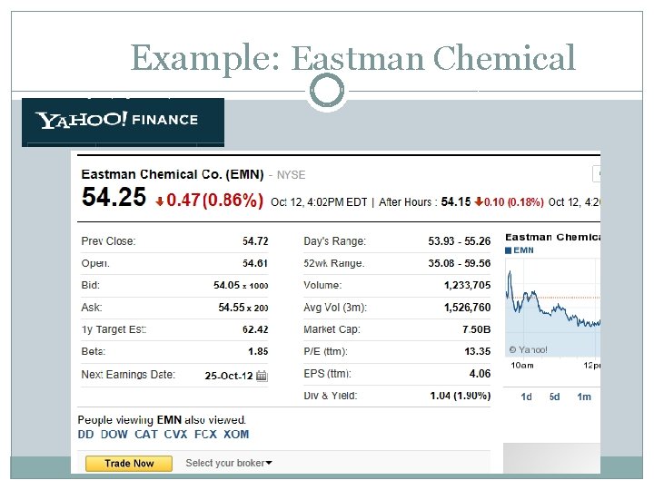
Task: Click the Yahoo! Finance logo
Action: click(x=116, y=120)
